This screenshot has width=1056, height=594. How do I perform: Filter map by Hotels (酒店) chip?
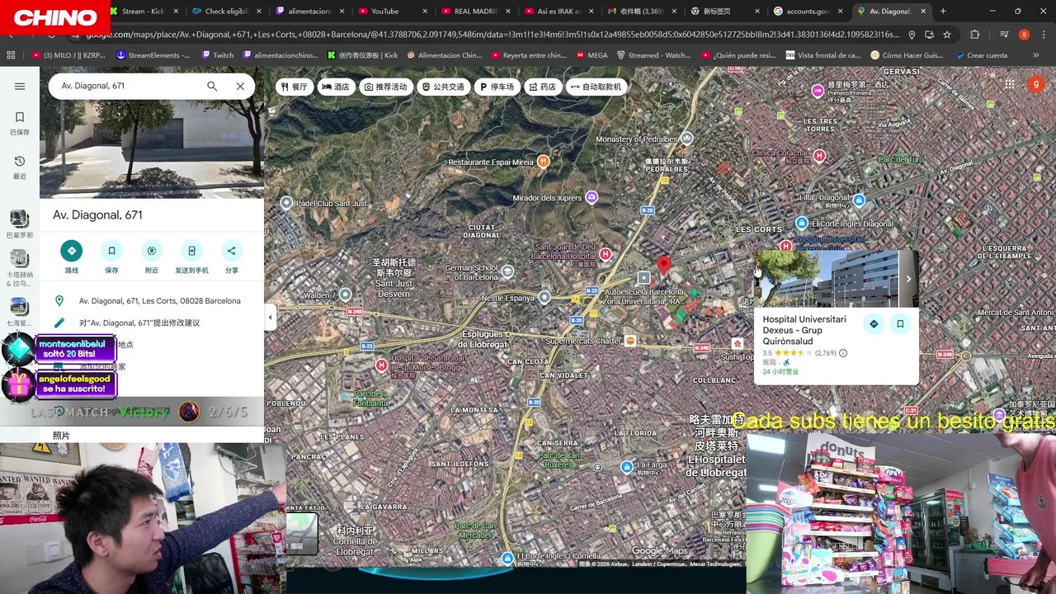point(336,87)
